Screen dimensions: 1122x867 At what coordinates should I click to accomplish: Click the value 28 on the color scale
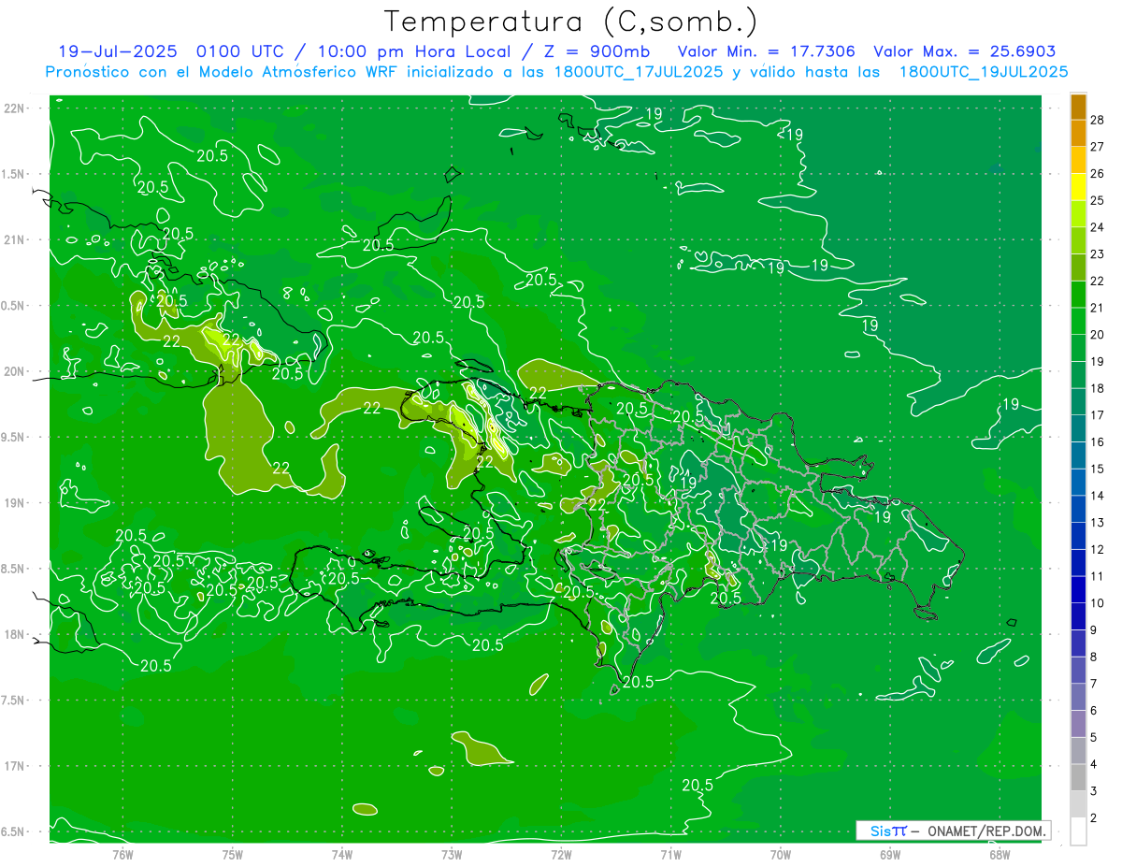coord(1098,120)
